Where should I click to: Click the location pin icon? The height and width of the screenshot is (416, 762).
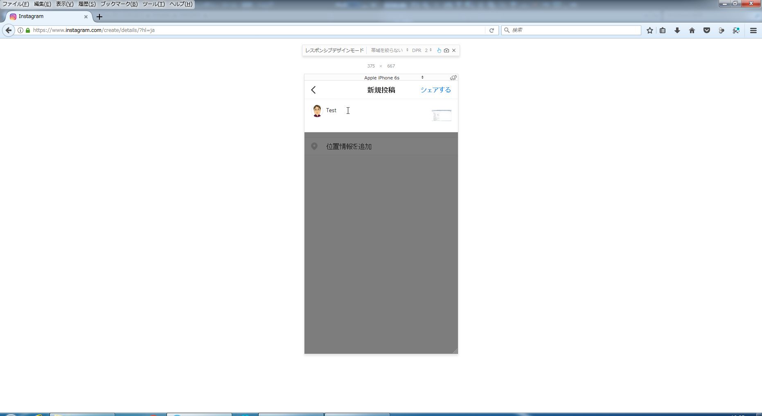314,146
